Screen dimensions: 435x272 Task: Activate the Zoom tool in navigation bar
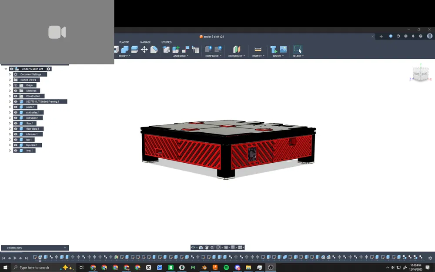[x=213, y=247]
